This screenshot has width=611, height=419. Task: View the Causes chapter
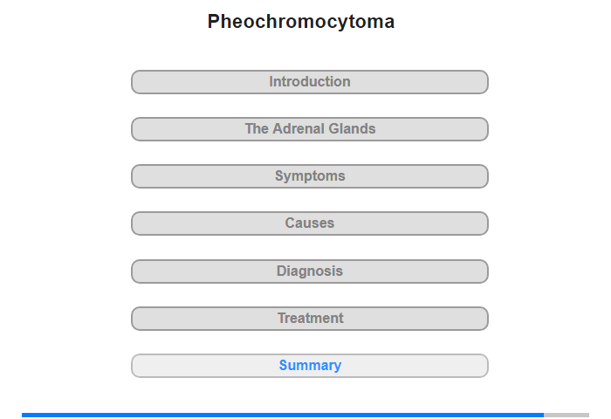309,223
